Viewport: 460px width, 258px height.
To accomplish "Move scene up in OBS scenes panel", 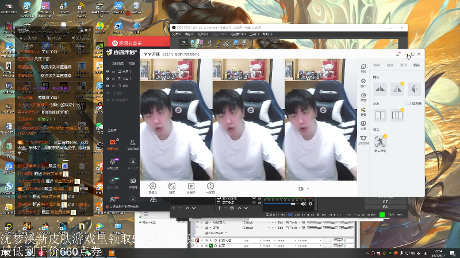I will [187, 208].
